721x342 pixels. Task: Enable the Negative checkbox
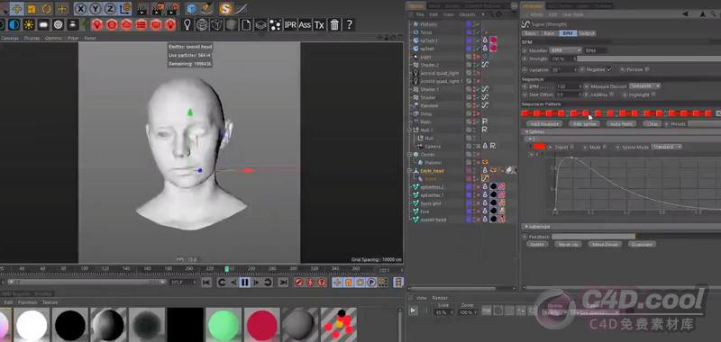609,69
